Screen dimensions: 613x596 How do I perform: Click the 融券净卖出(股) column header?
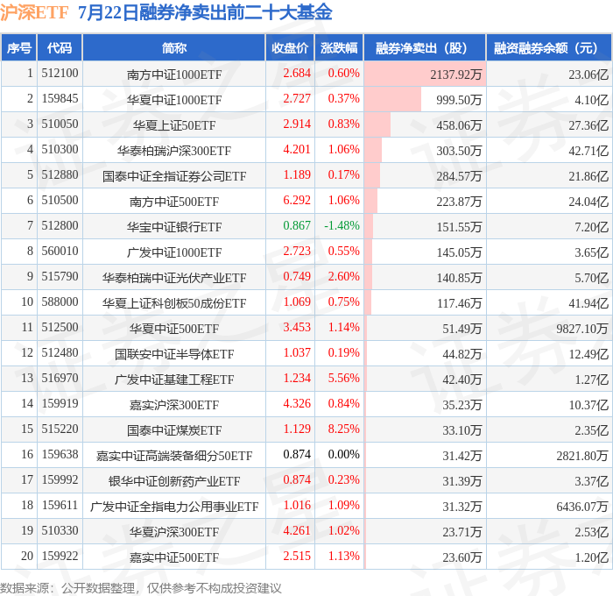point(425,47)
